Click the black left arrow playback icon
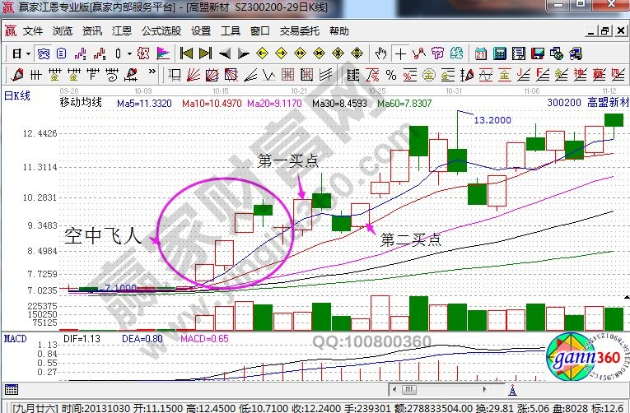This screenshot has height=413, width=630. pos(225,53)
